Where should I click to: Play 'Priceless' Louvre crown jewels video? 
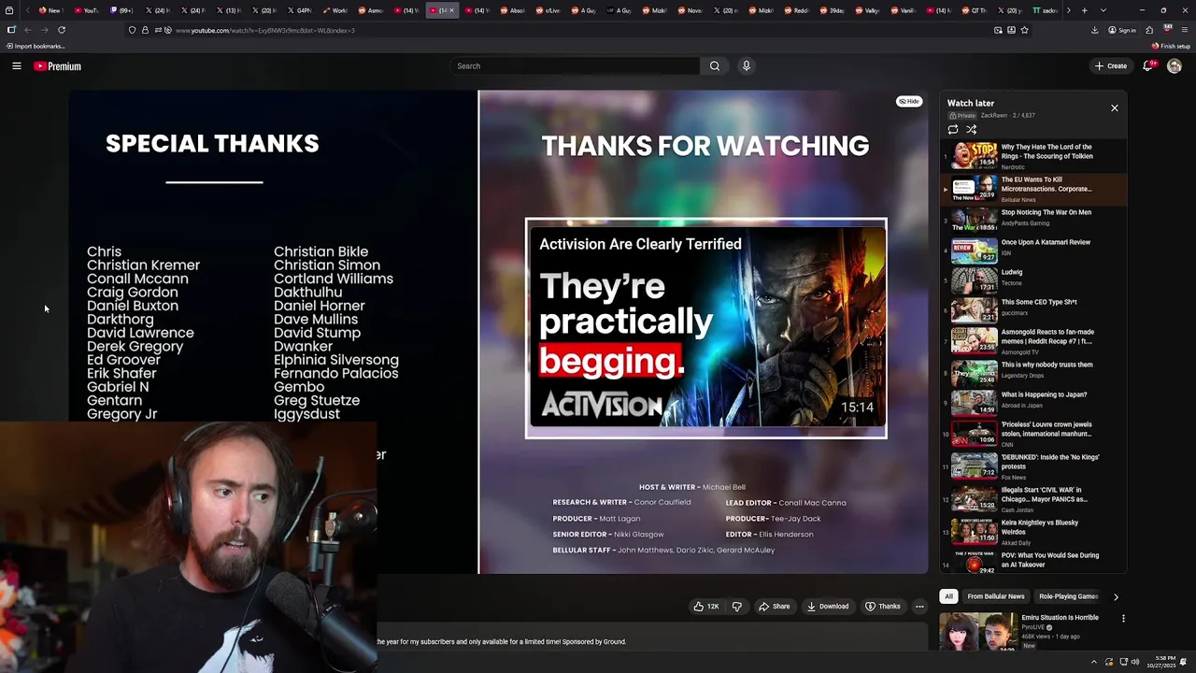click(1032, 433)
